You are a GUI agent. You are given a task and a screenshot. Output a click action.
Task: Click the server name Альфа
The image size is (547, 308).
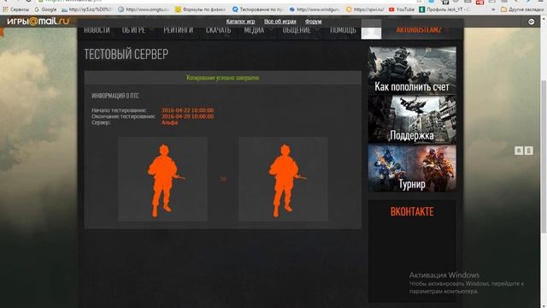[169, 122]
